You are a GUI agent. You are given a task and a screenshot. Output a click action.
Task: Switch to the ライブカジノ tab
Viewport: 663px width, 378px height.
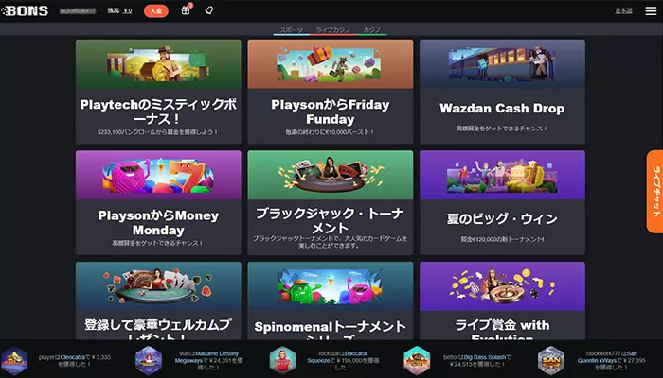332,30
